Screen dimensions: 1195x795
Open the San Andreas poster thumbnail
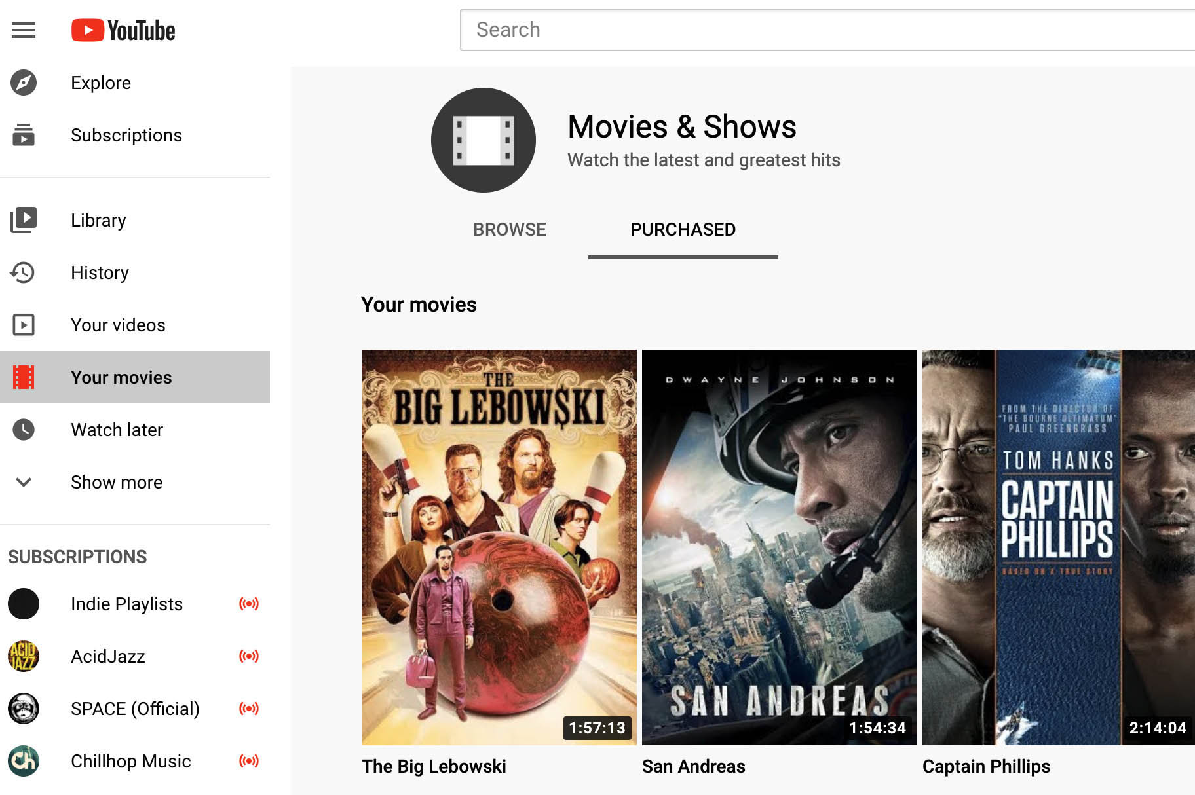780,547
